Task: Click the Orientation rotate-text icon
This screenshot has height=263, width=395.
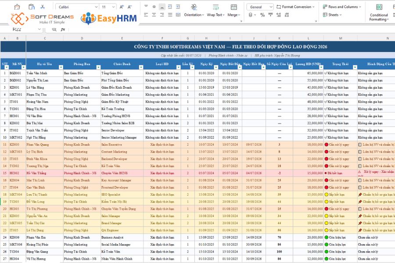Action: pyautogui.click(x=194, y=7)
